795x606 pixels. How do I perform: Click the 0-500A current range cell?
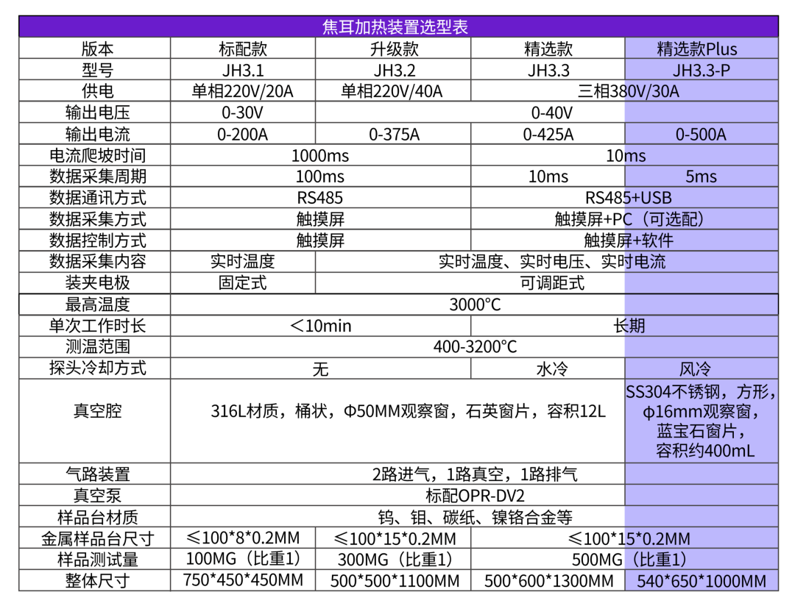pos(701,134)
